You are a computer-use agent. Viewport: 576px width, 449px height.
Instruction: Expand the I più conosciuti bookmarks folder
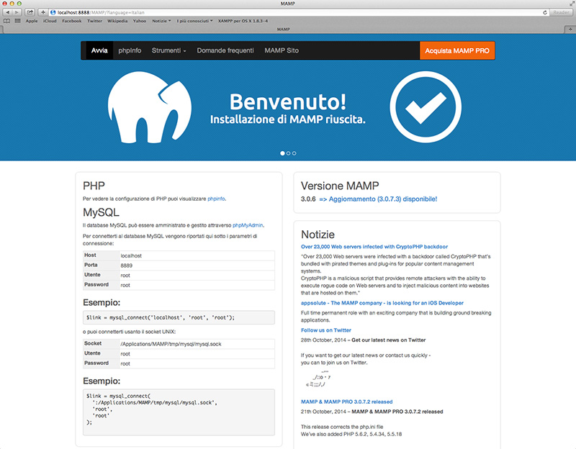(194, 21)
